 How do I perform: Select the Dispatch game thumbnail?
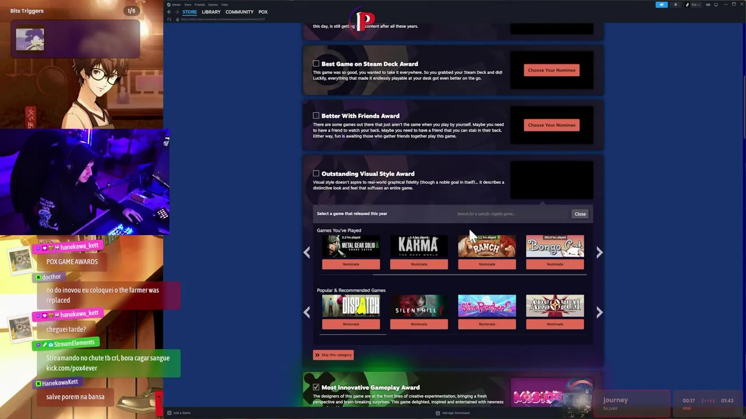[351, 306]
